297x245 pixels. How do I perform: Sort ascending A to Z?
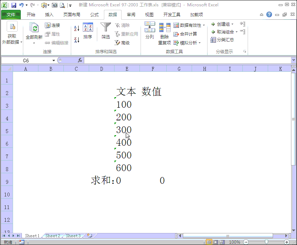click(x=77, y=29)
